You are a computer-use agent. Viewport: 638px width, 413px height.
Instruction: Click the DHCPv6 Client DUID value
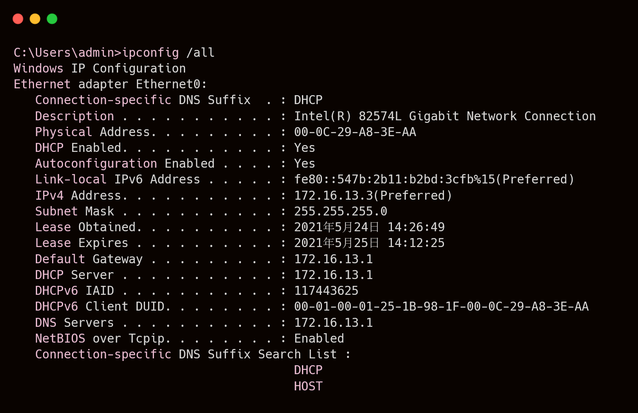(441, 306)
